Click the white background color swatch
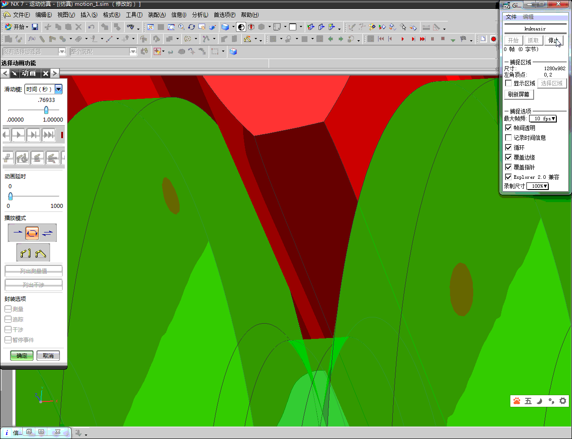This screenshot has height=439, width=572. 293,27
